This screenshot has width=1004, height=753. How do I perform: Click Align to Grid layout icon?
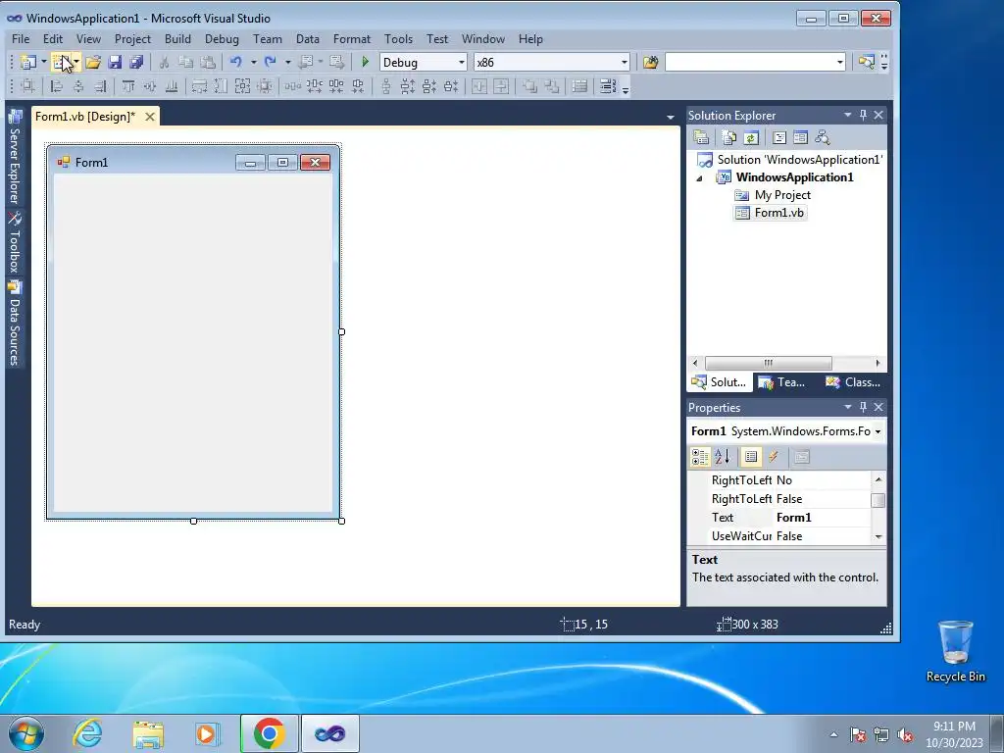[x=27, y=86]
